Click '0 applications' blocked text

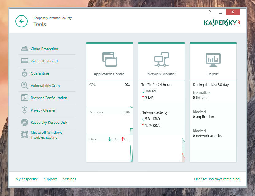[x=204, y=117]
